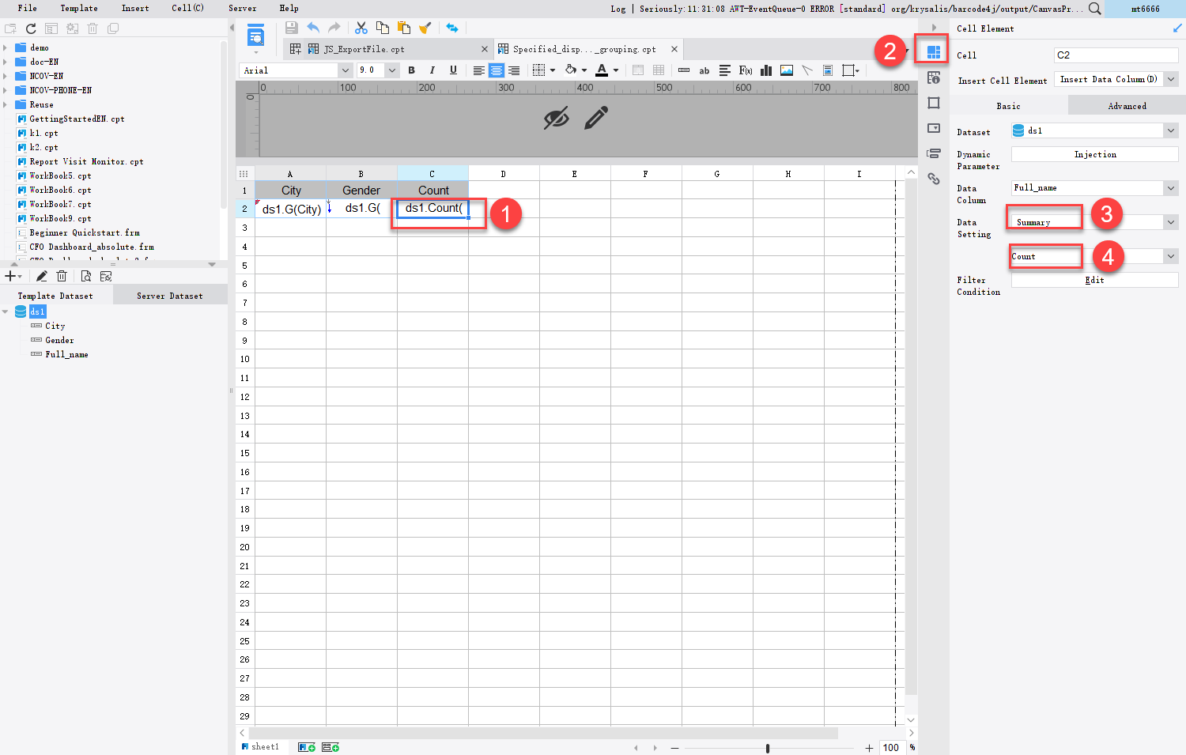Insert an image into the report
This screenshot has width=1186, height=755.
click(x=786, y=70)
